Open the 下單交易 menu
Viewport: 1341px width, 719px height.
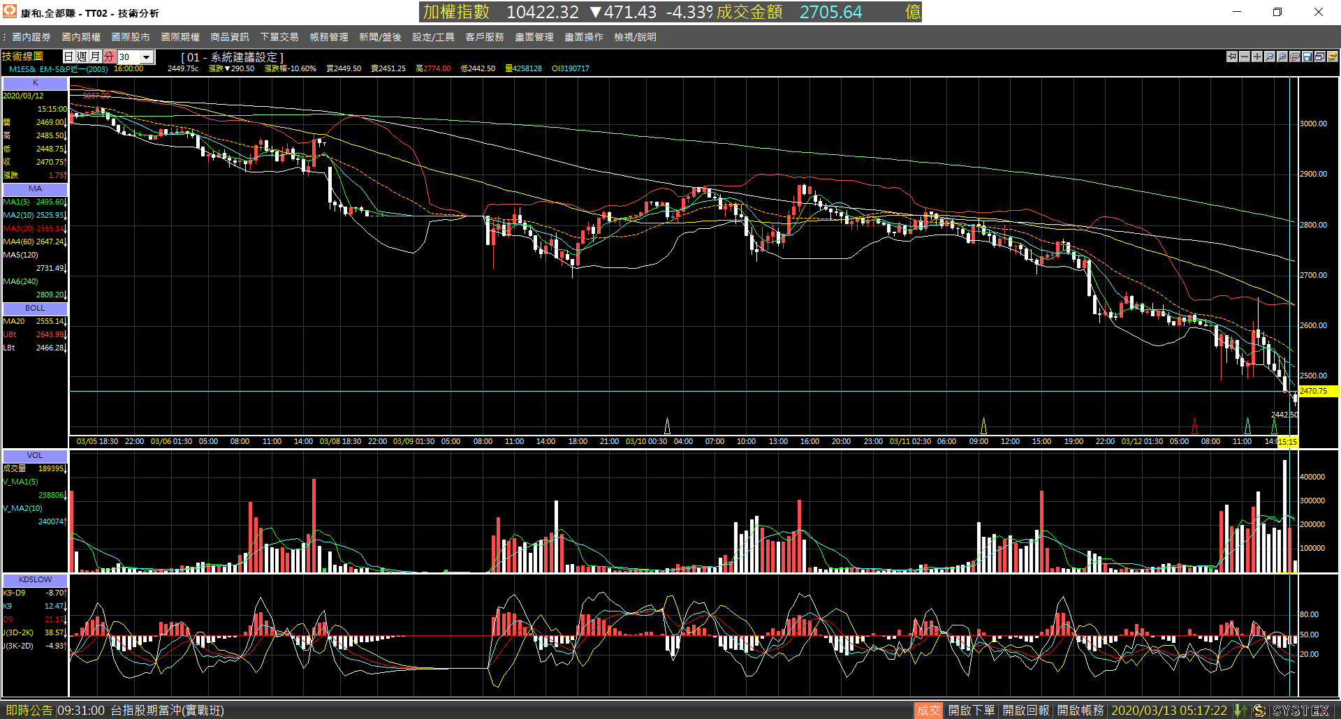(279, 37)
